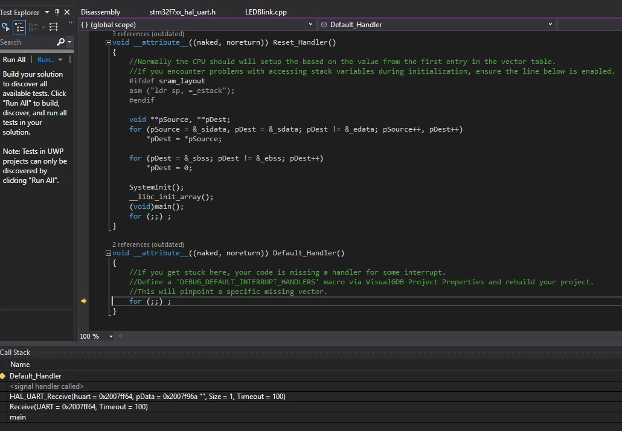Pin the Test Explorer panel
Screen dimensions: 622x431
click(x=57, y=12)
